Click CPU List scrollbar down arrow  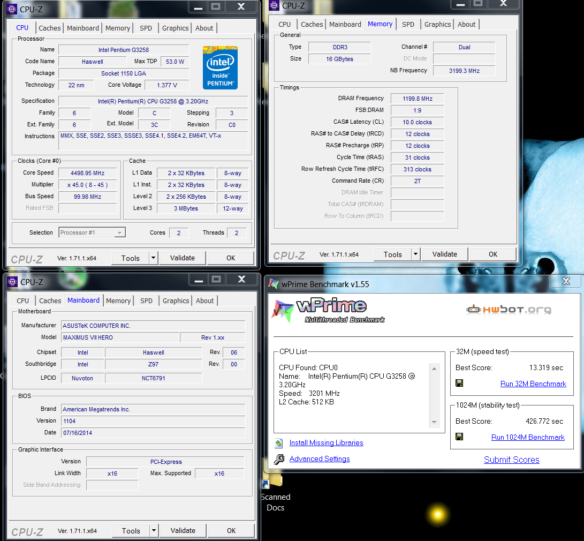click(434, 422)
